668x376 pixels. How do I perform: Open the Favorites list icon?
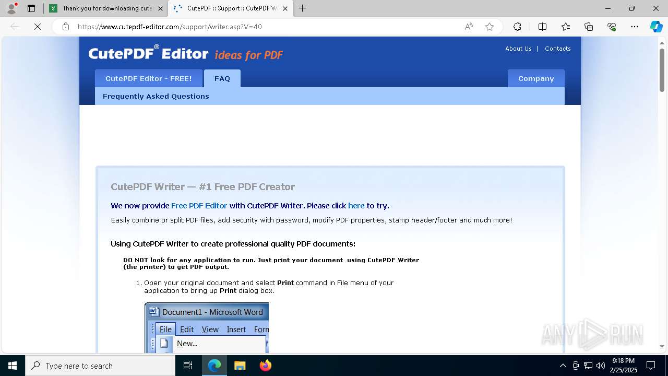tap(566, 27)
